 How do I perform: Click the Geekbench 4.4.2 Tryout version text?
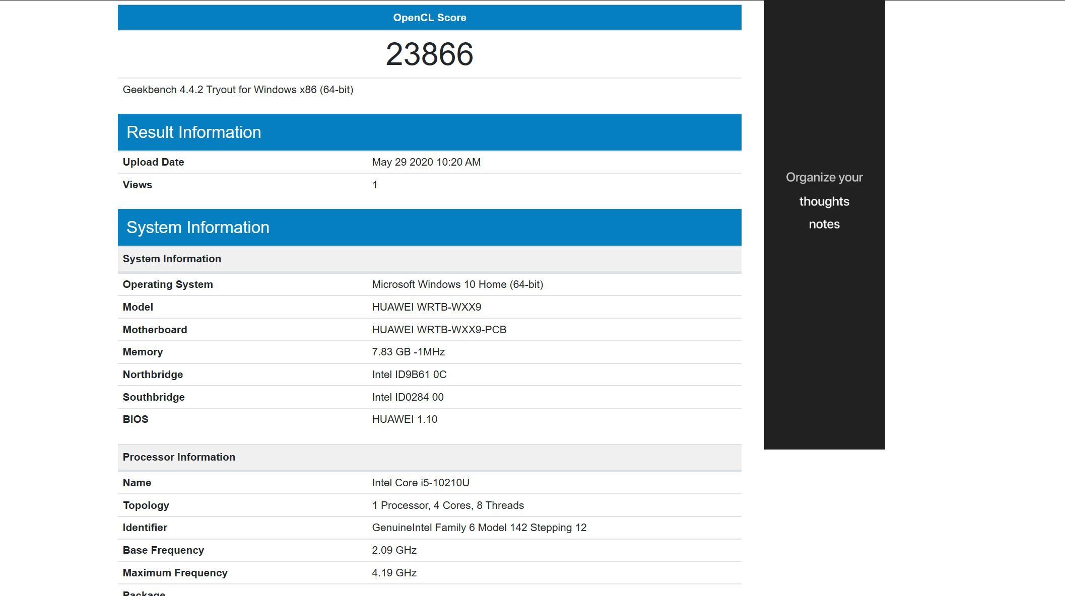(x=238, y=90)
